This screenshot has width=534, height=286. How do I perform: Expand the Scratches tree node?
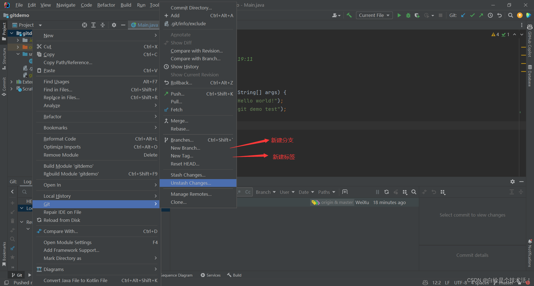click(x=11, y=89)
